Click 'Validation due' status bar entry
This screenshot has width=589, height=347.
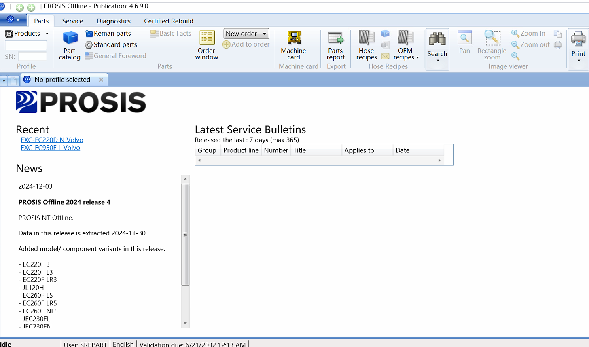point(193,344)
